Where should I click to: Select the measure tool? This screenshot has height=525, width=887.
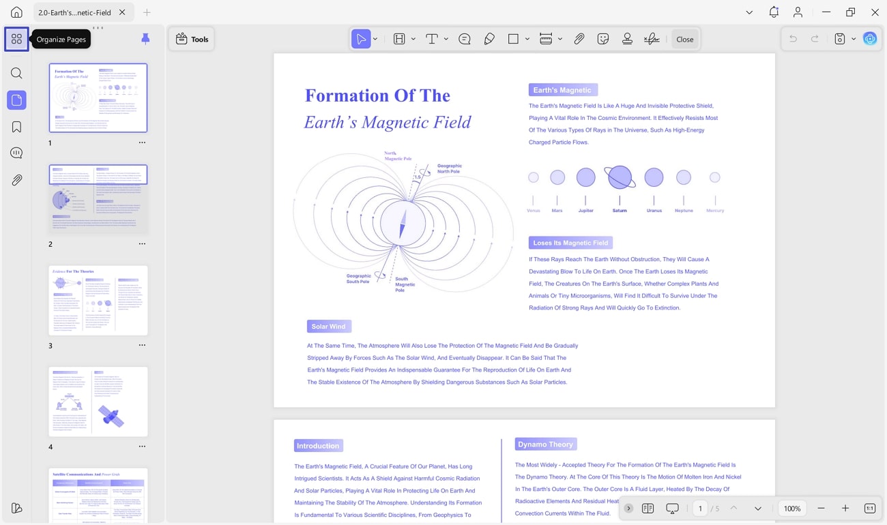(546, 40)
